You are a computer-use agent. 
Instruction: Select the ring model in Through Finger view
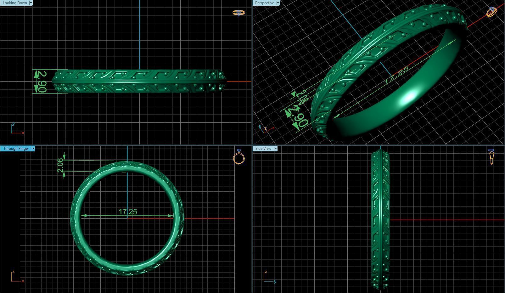tap(127, 271)
